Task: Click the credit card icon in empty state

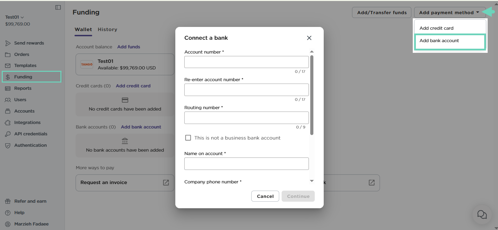Action: coord(125,100)
